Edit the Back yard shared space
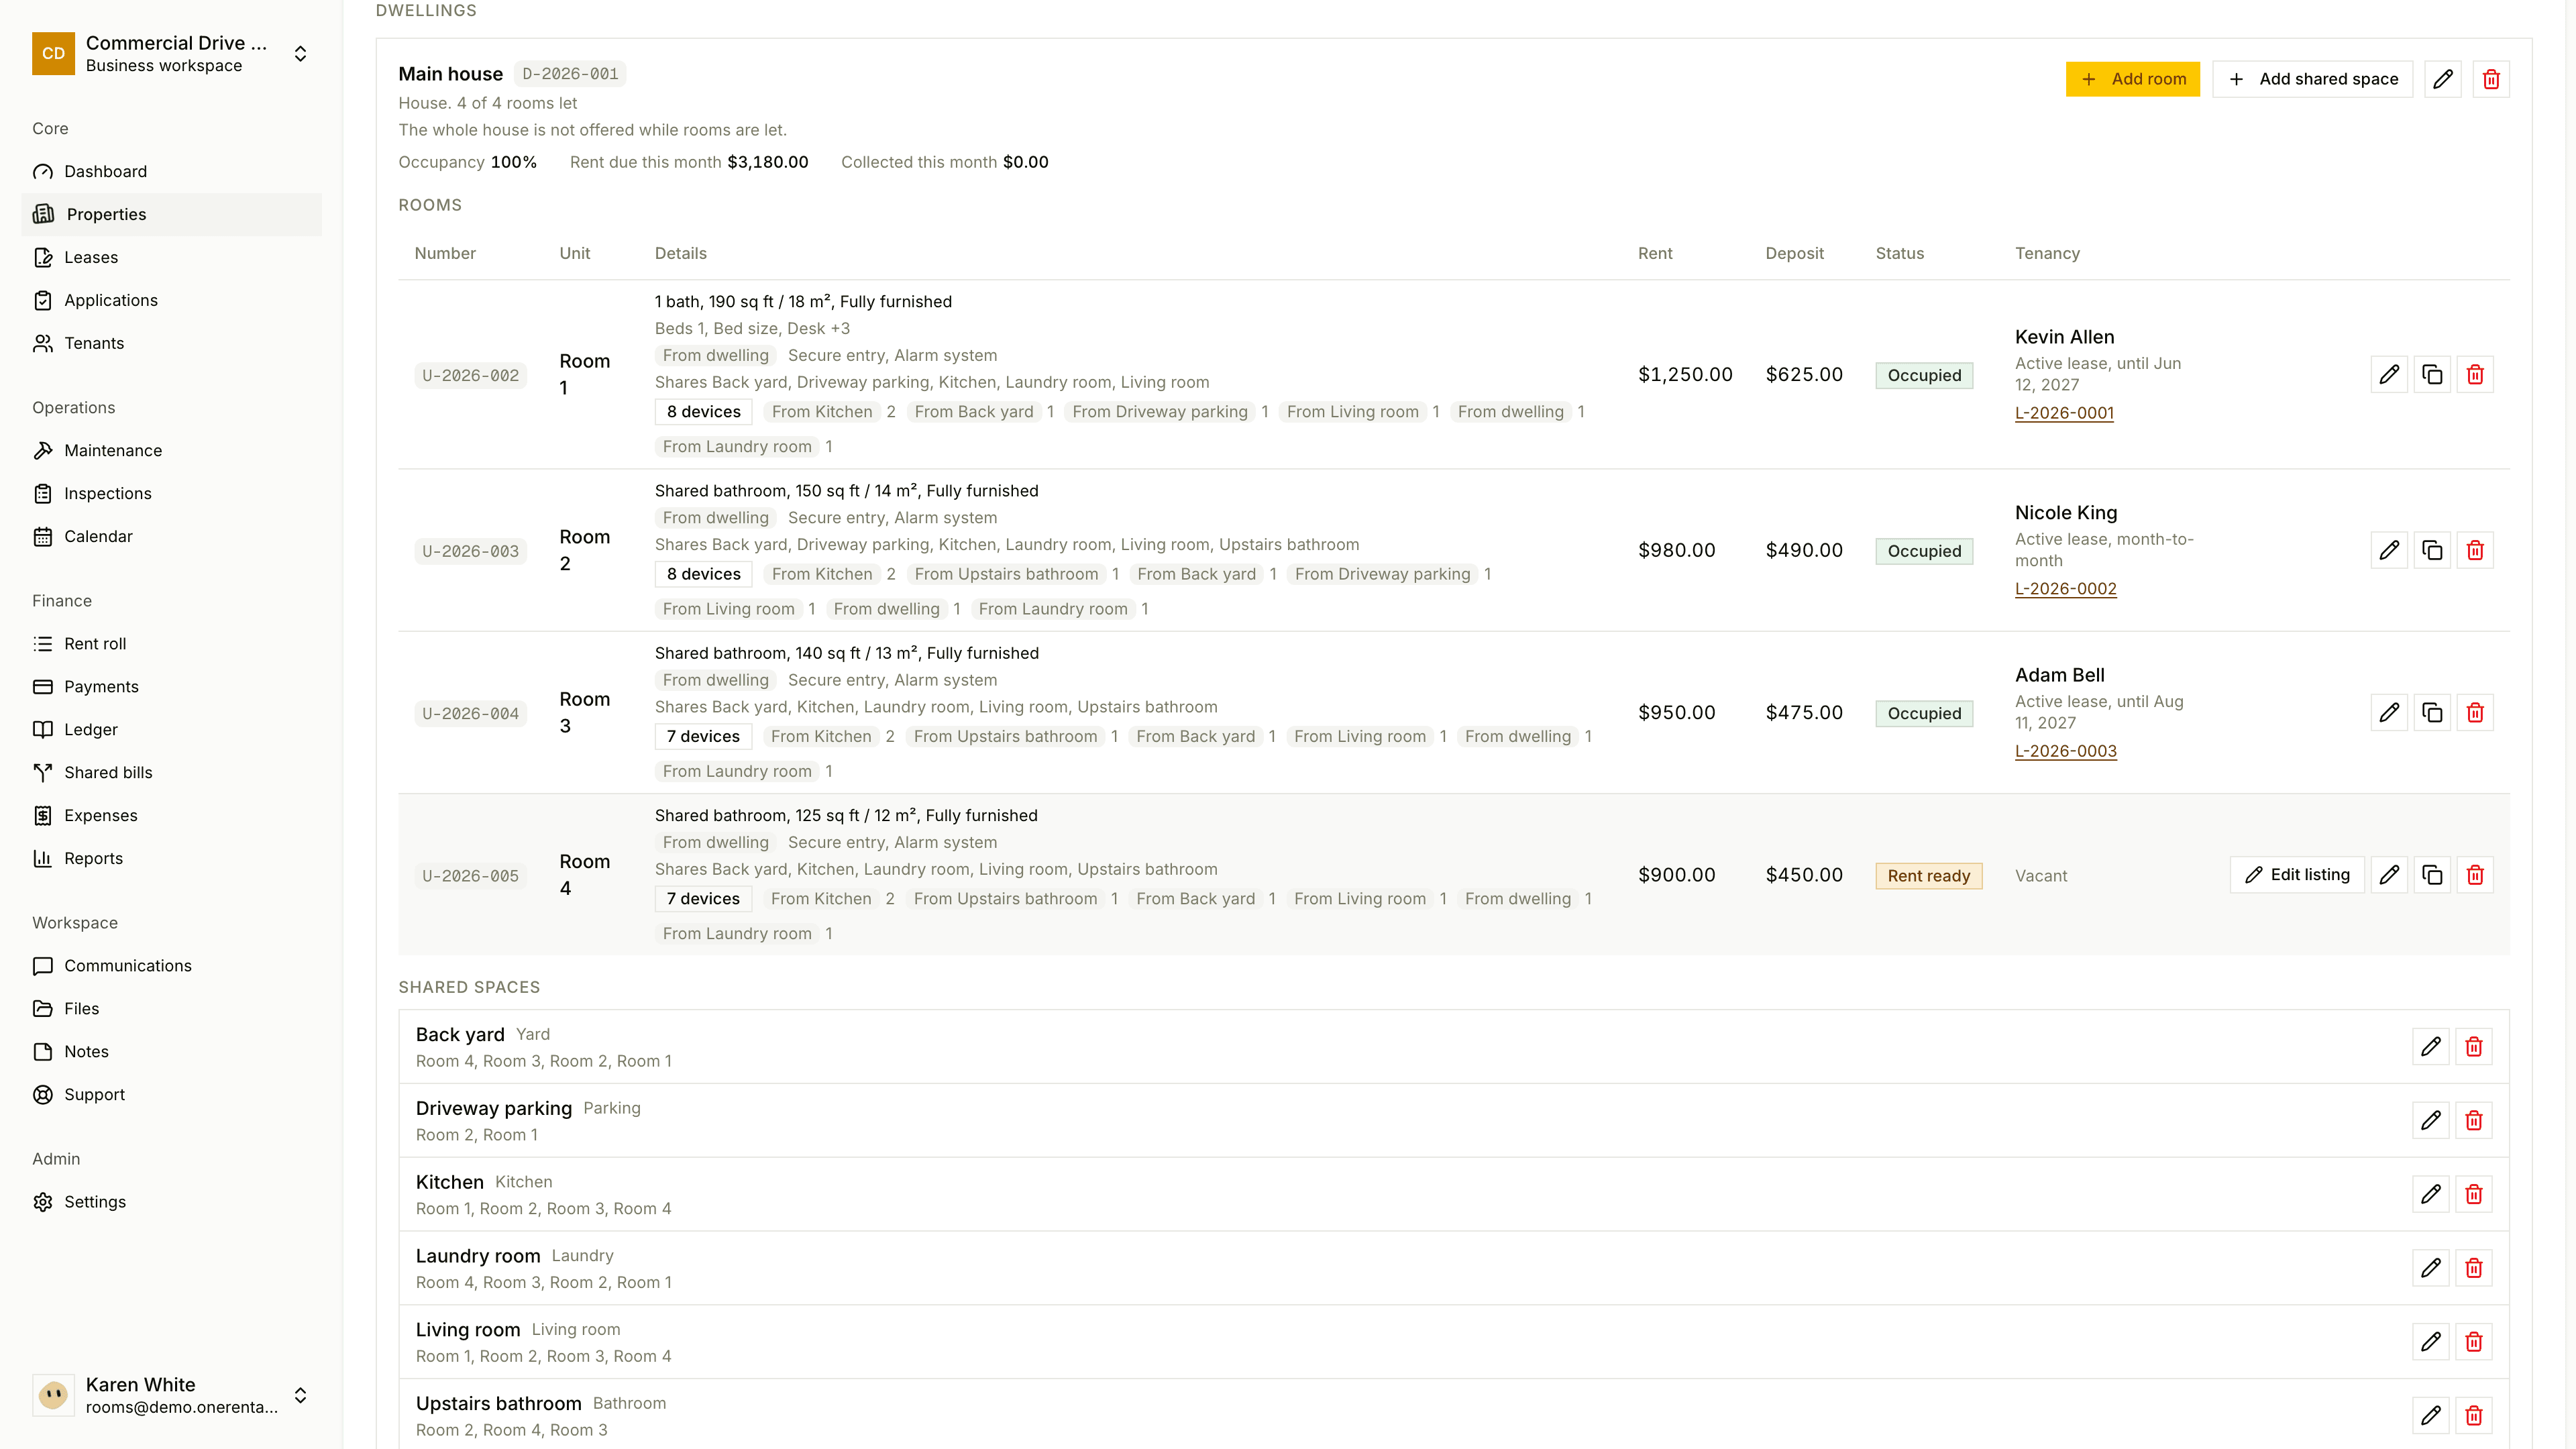This screenshot has width=2576, height=1449. [x=2431, y=1047]
